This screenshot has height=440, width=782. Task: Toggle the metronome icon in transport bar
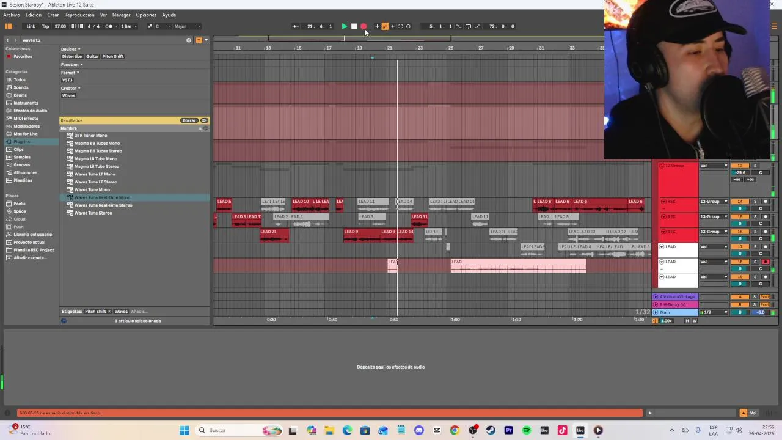pyautogui.click(x=109, y=26)
